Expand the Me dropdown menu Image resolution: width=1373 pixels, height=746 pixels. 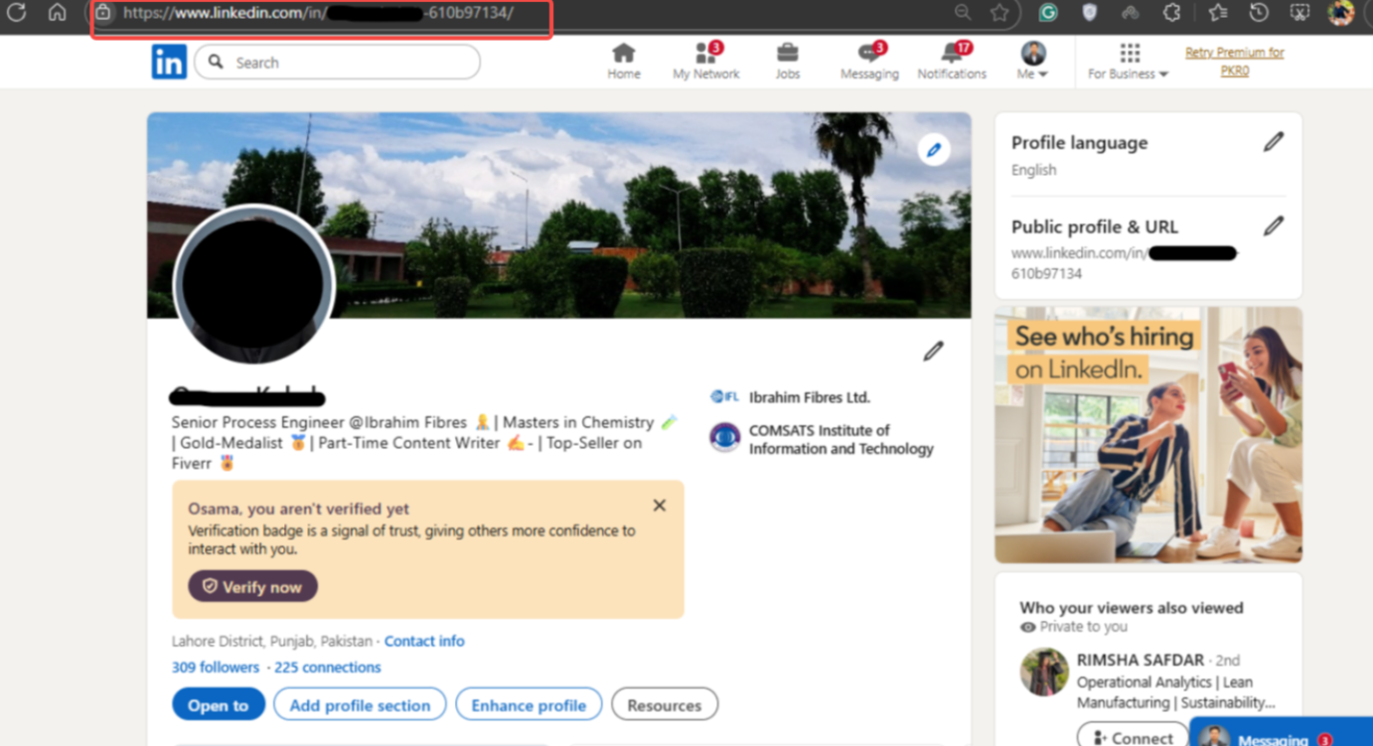[x=1031, y=62]
